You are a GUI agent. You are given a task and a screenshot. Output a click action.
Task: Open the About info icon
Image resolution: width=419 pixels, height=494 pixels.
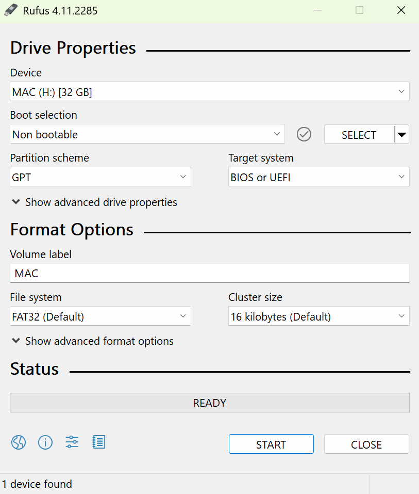click(x=45, y=442)
